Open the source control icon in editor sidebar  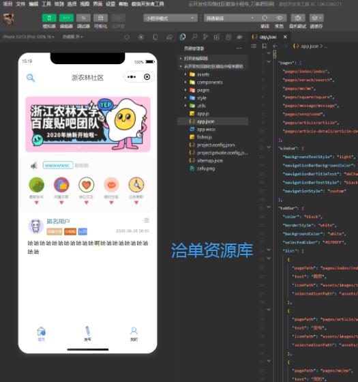[x=205, y=37]
